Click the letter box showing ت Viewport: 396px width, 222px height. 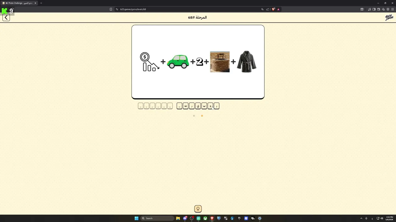pyautogui.click(x=185, y=106)
